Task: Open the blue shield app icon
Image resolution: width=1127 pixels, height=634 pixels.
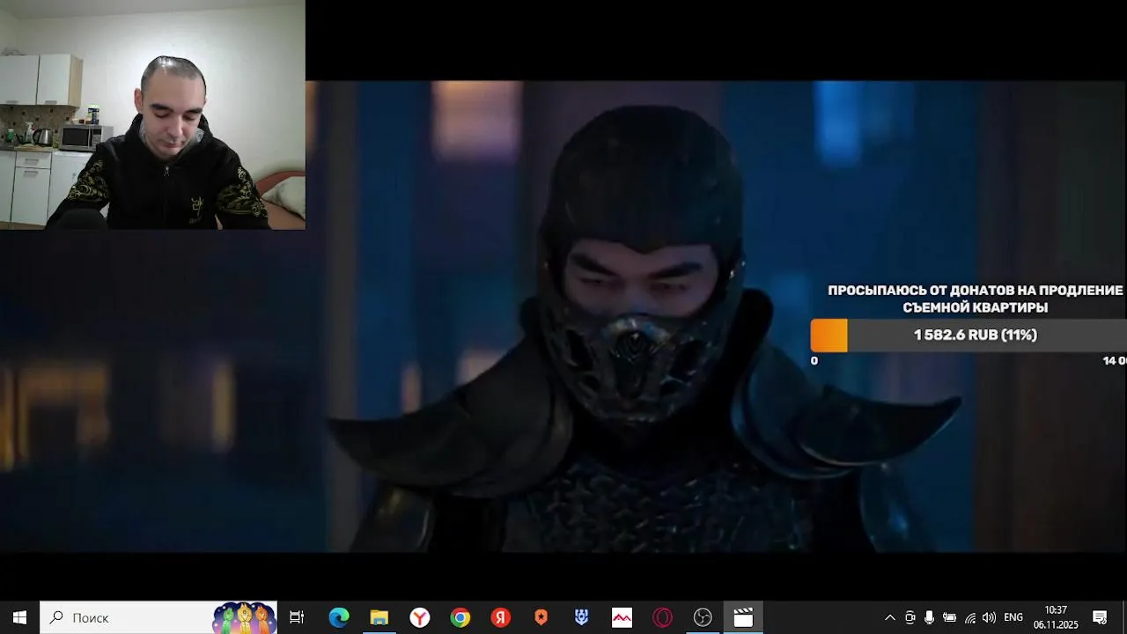Action: [x=581, y=617]
